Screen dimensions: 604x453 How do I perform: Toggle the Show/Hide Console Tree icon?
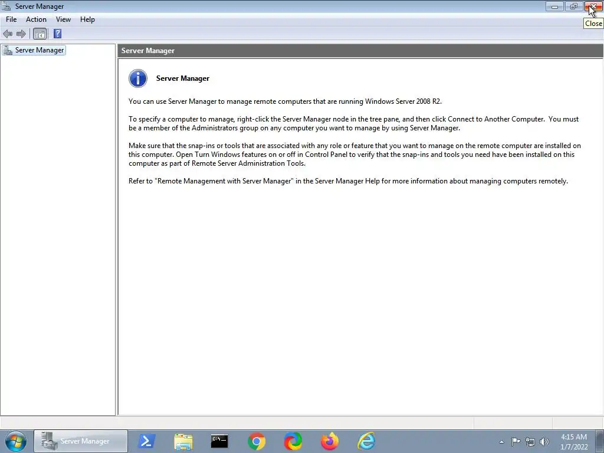pyautogui.click(x=40, y=34)
